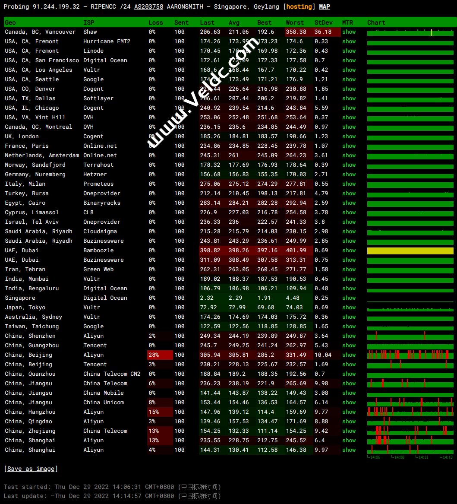Viewport: 457px width, 504px height.
Task: Show MTR for UAE Dubai Bamboozle row
Action: [349, 250]
